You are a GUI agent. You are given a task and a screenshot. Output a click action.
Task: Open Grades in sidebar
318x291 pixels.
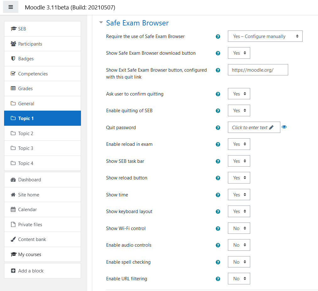(x=42, y=89)
